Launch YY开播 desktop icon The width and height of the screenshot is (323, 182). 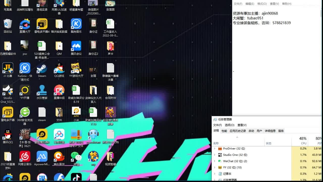[25, 92]
